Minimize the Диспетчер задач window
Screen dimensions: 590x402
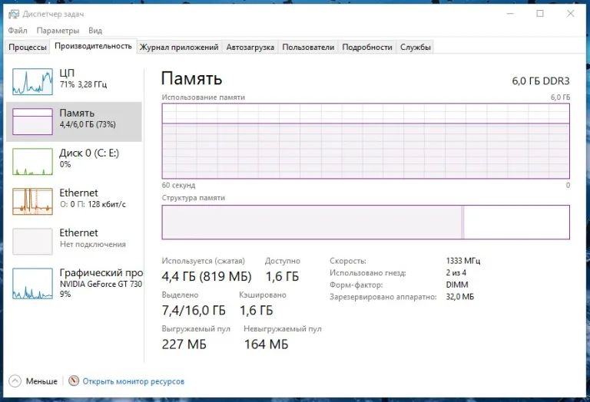point(510,14)
